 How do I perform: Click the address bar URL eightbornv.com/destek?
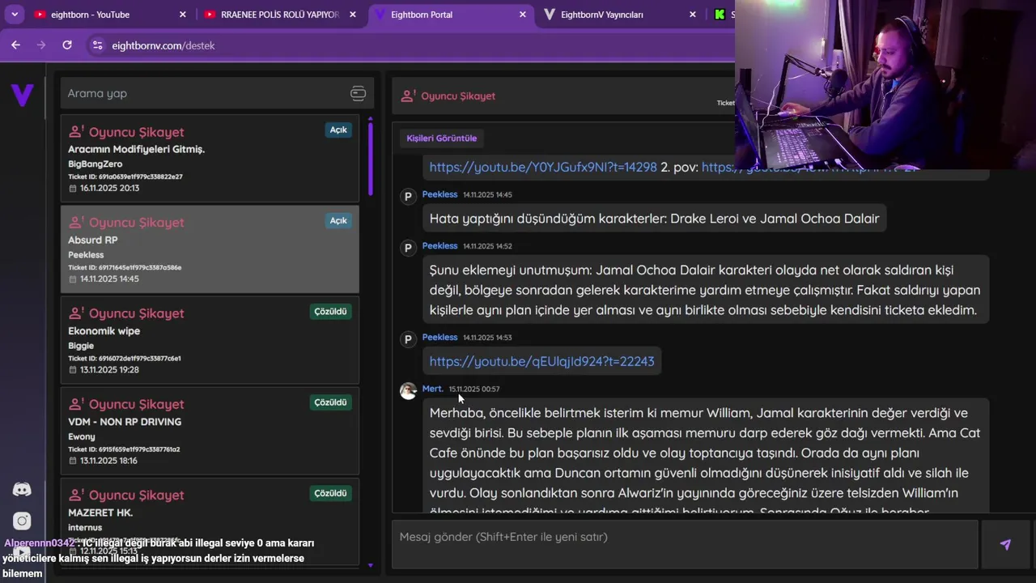(x=163, y=45)
